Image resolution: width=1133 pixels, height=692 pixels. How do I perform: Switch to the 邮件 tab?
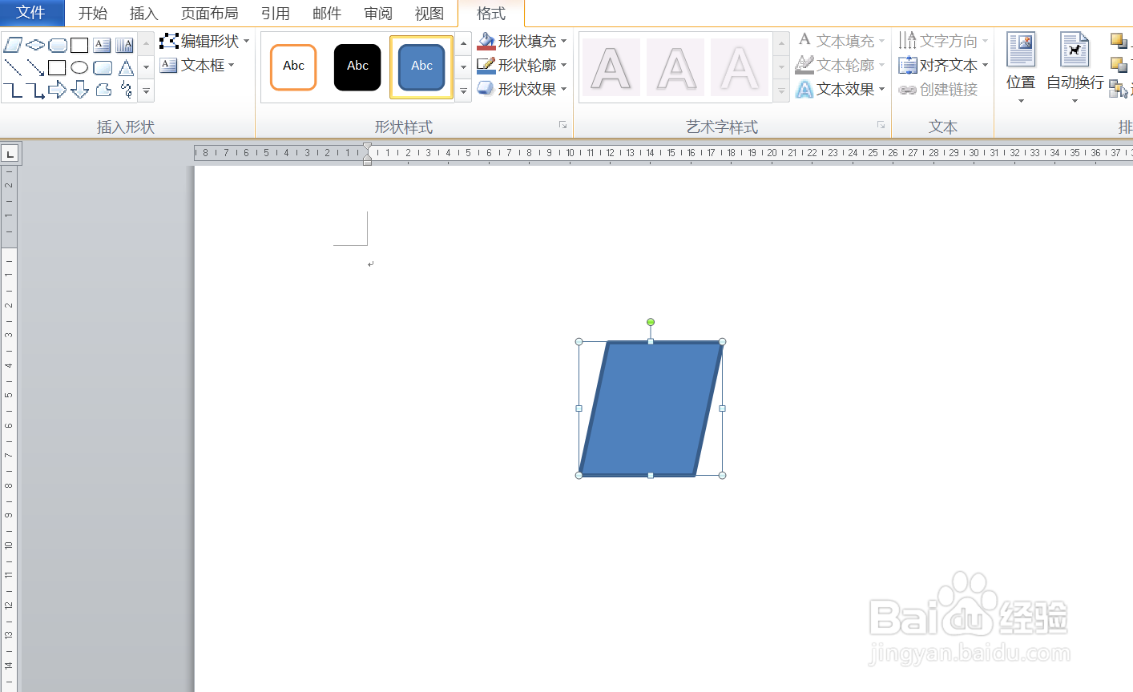(x=327, y=14)
